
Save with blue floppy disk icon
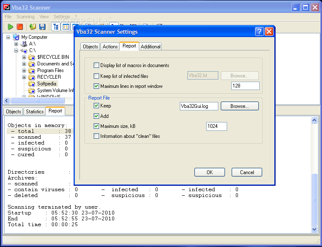tap(42, 27)
